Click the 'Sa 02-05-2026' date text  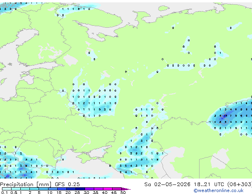point(167,184)
